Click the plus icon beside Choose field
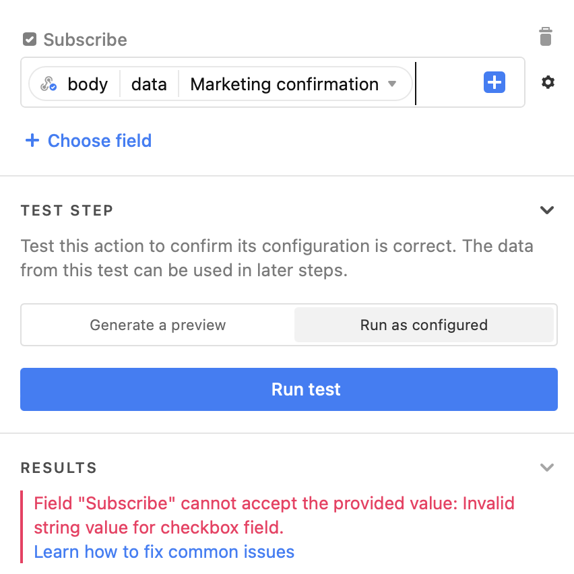 coord(32,140)
